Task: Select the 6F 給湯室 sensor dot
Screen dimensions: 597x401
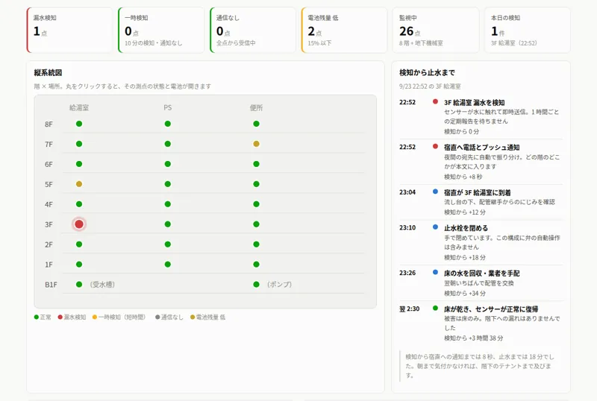Action: (79, 164)
